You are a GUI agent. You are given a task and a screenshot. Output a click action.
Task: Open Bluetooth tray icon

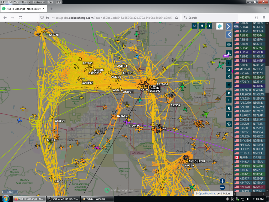(227, 199)
